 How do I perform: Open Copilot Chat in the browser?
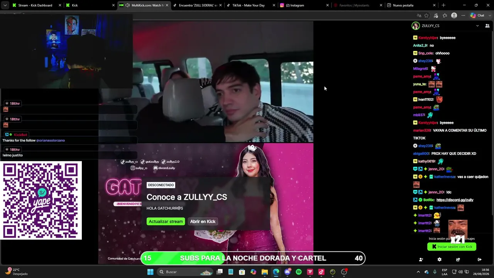[477, 15]
